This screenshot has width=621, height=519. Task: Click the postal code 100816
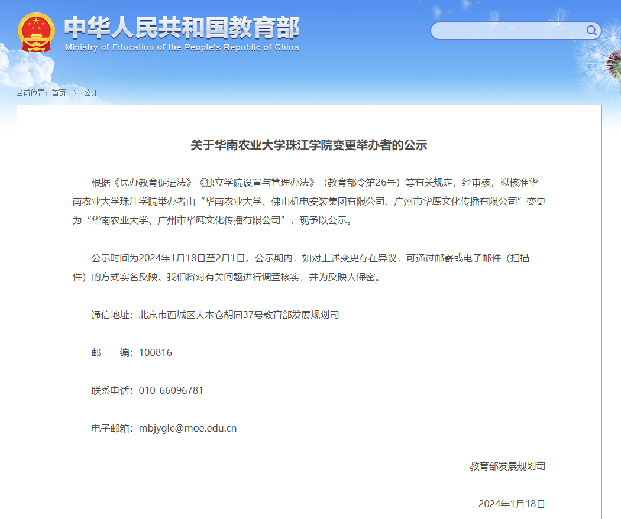(x=155, y=353)
